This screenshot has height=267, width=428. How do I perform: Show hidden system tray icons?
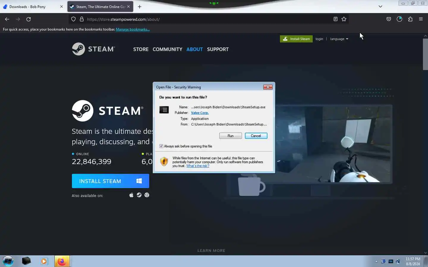pyautogui.click(x=376, y=261)
